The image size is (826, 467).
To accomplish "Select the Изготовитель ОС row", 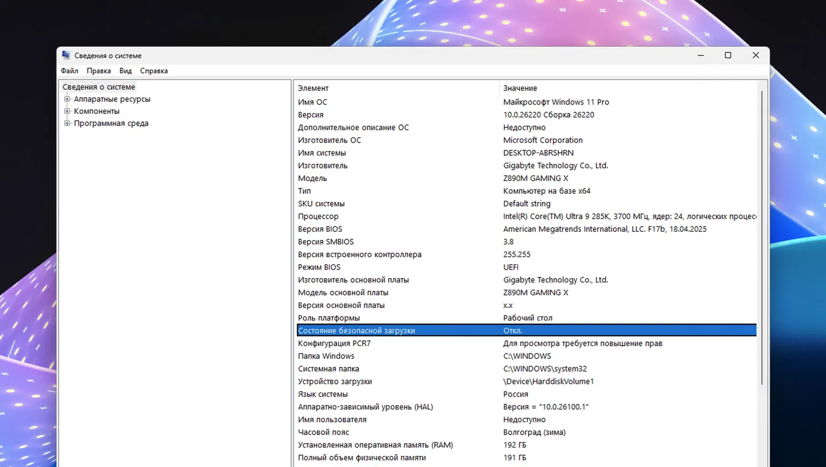I will [526, 140].
